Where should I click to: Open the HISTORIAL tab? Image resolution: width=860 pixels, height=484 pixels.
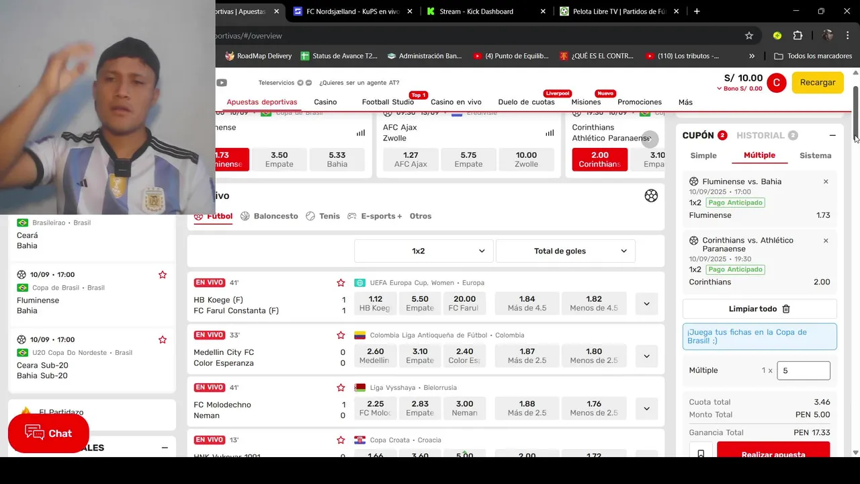[x=767, y=135]
